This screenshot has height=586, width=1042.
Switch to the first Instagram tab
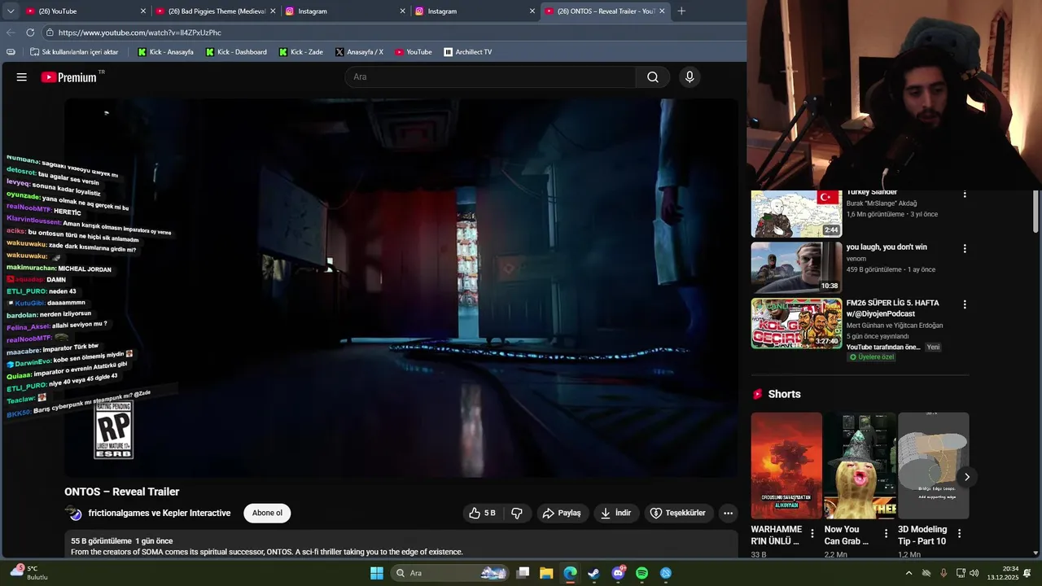click(345, 11)
